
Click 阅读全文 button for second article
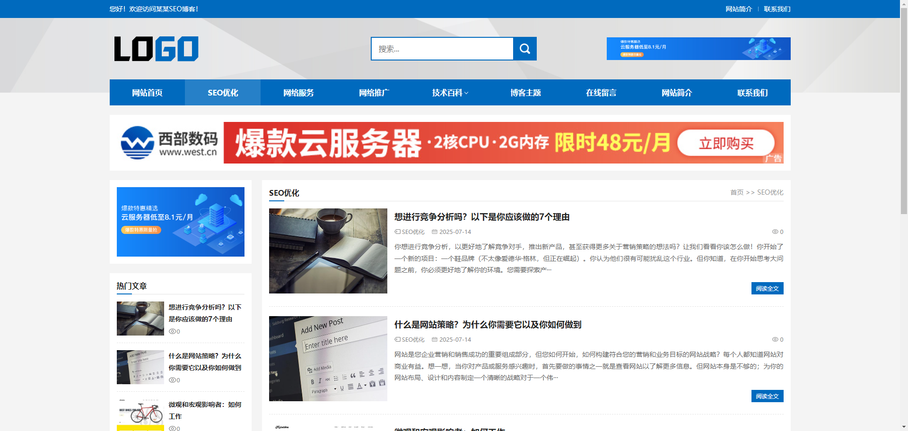tap(767, 396)
